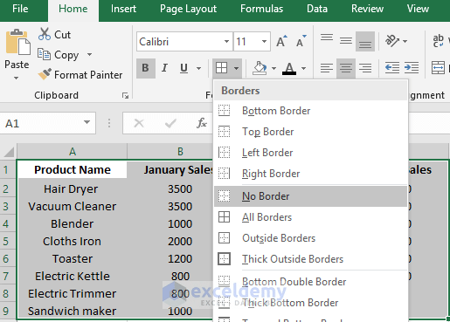Click the Borders grid icon
450x322 pixels.
tap(221, 68)
